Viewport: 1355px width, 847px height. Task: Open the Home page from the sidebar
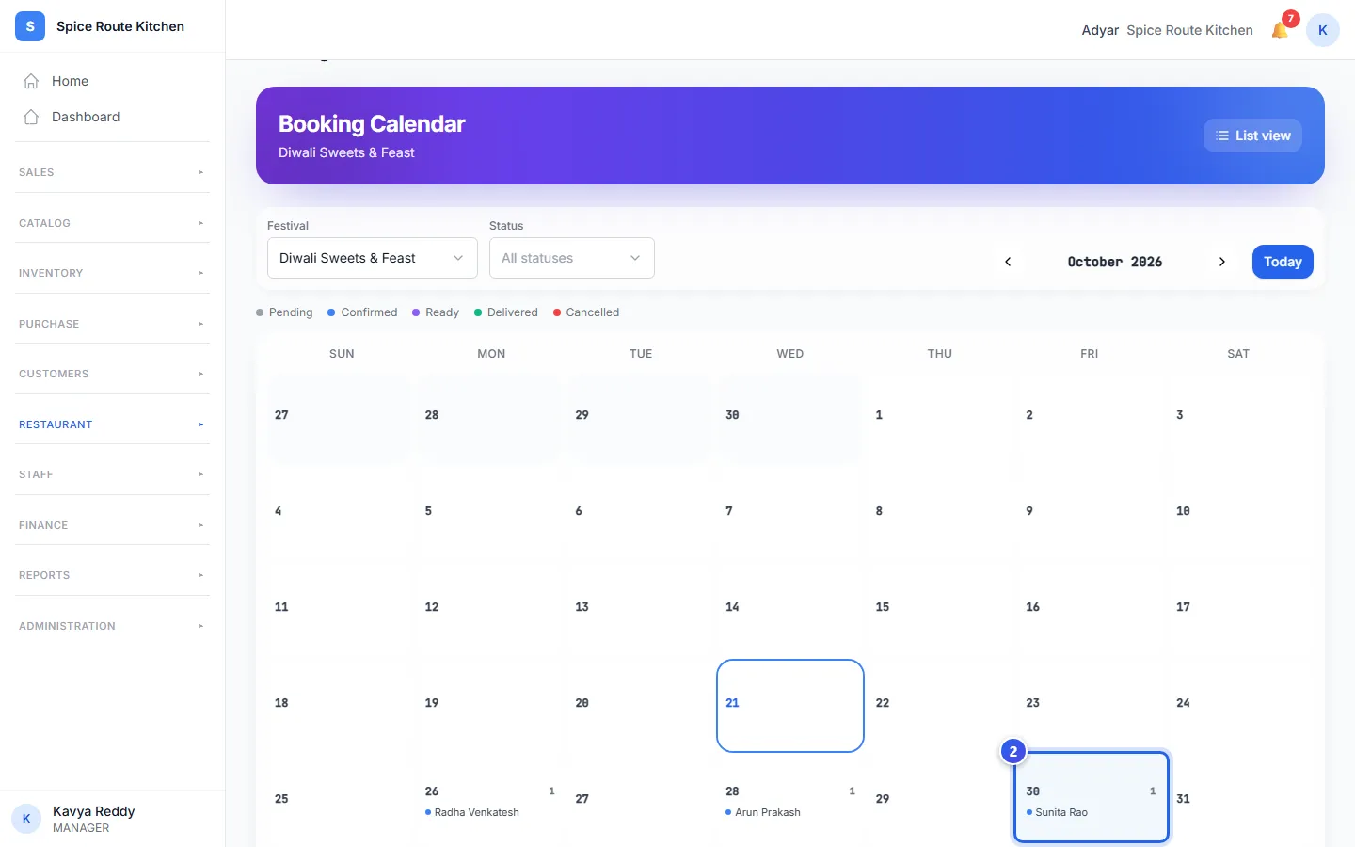[x=113, y=81]
